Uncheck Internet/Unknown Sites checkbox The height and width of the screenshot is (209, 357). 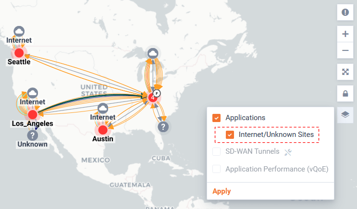click(x=230, y=135)
